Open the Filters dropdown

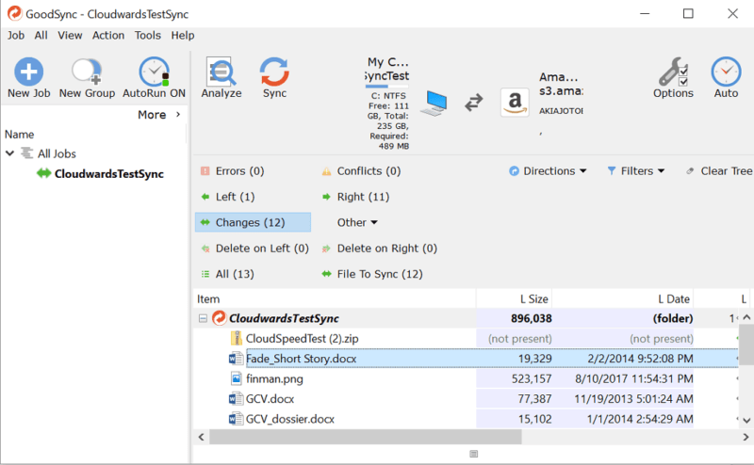pos(635,171)
